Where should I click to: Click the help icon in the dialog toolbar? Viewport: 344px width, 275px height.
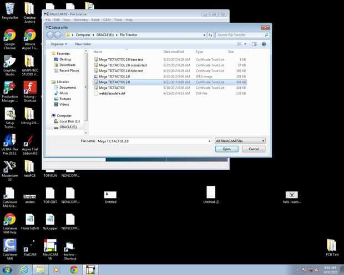click(264, 44)
